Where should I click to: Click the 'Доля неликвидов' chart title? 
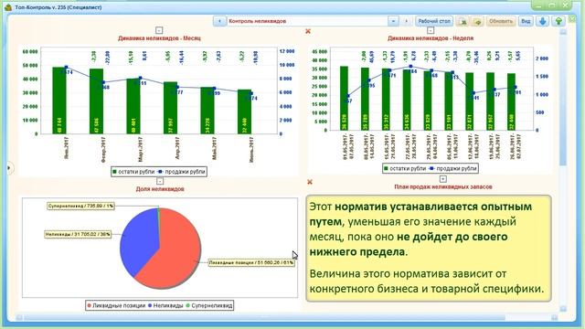click(x=160, y=189)
